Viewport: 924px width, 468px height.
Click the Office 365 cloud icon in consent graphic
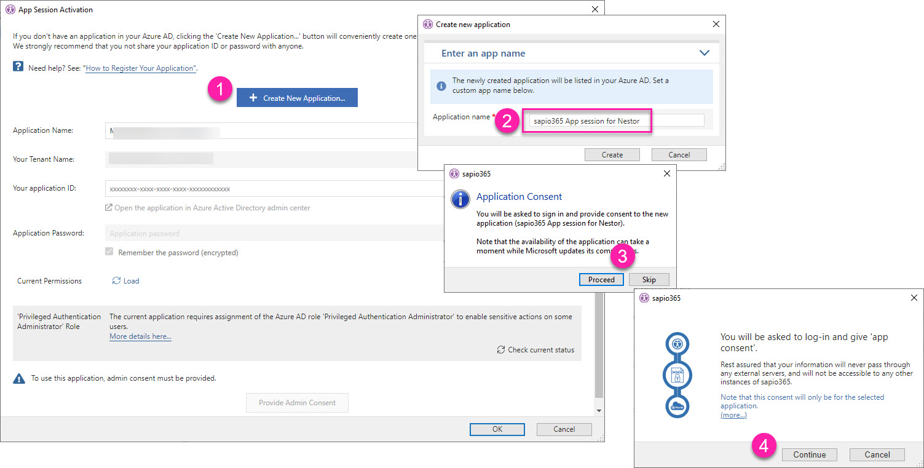coord(677,405)
